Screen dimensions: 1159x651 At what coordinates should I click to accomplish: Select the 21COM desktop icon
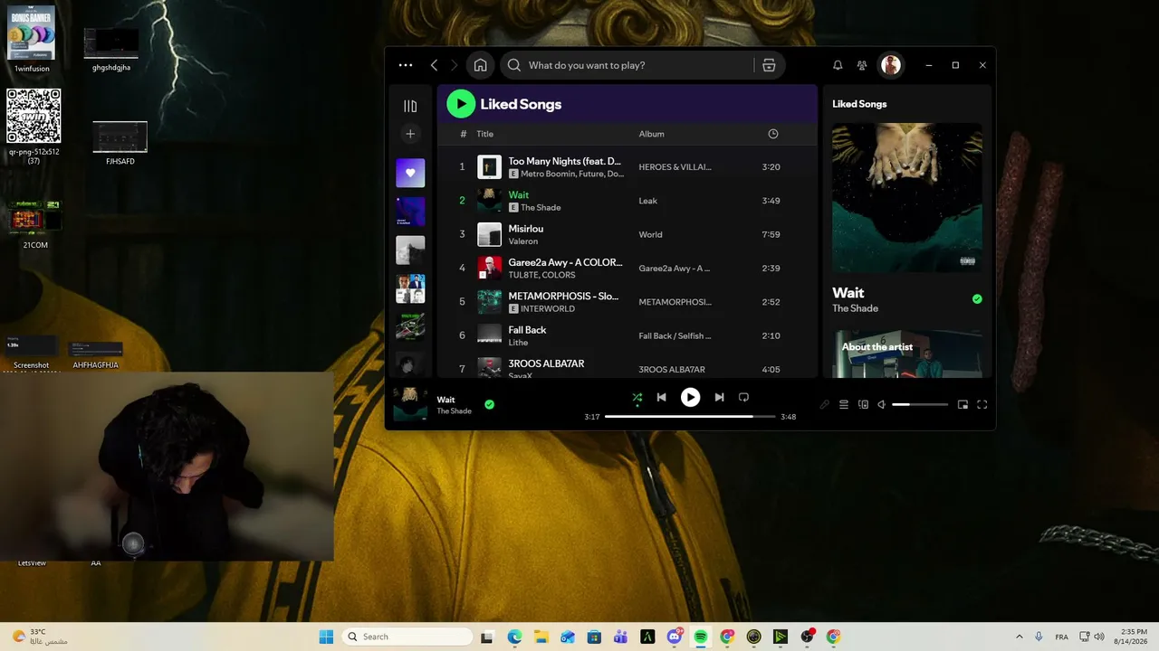coord(35,224)
